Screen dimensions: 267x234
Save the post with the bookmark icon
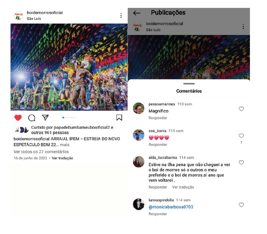[x=119, y=118]
